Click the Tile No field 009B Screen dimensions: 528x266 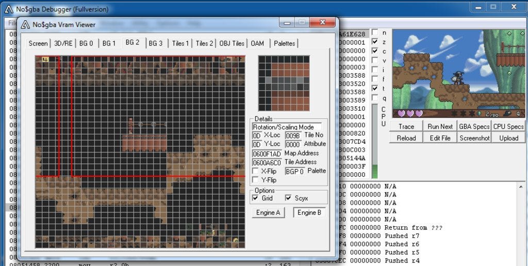293,136
